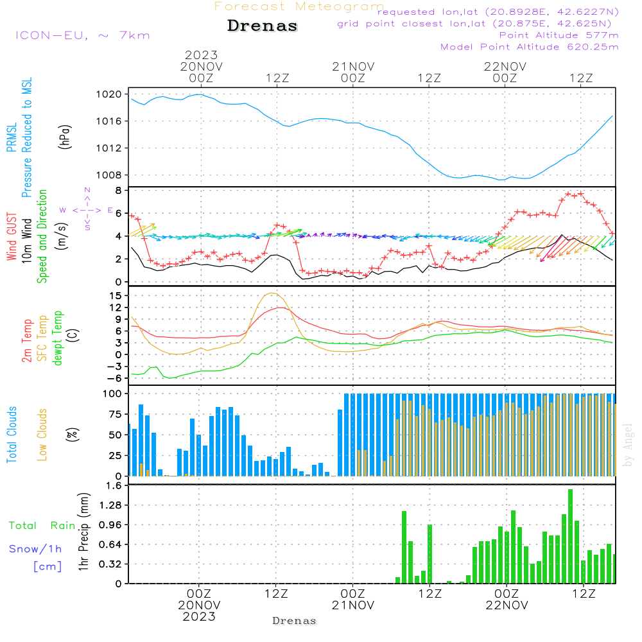The image size is (642, 642).
Task: Click the Model Point Altitude text
Action: coord(529,47)
